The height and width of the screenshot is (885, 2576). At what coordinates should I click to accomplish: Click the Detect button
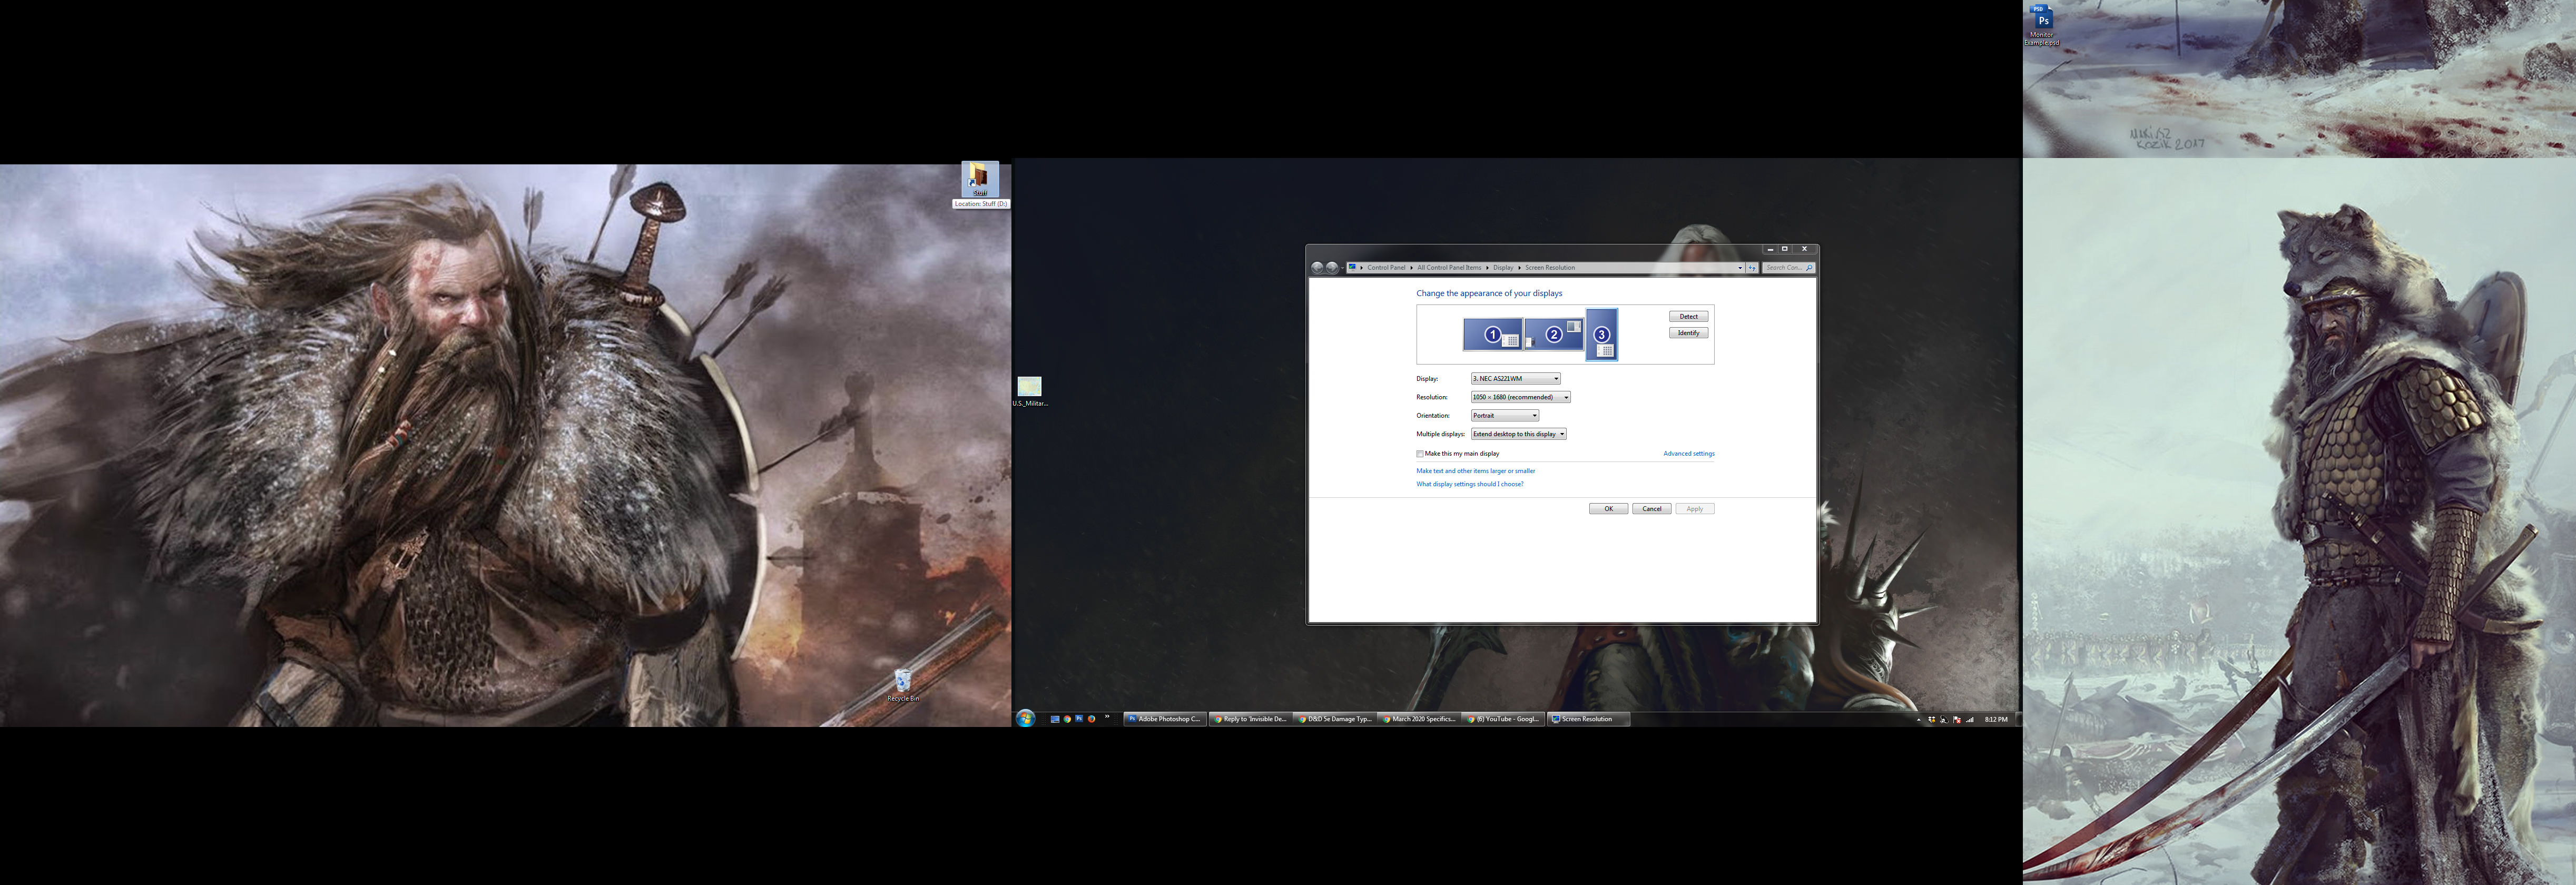[1688, 316]
